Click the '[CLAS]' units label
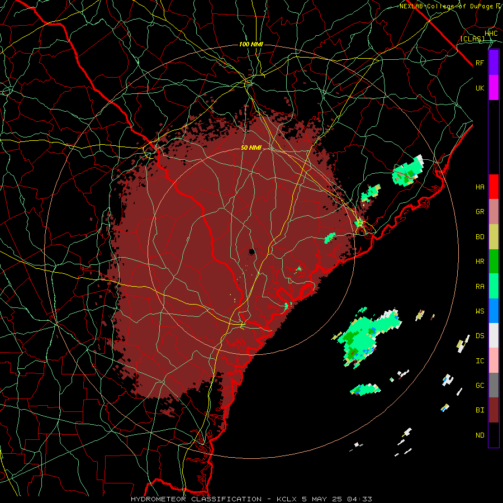The width and height of the screenshot is (503, 503). point(472,39)
